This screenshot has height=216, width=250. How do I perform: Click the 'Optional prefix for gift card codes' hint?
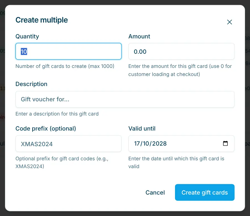(x=62, y=163)
